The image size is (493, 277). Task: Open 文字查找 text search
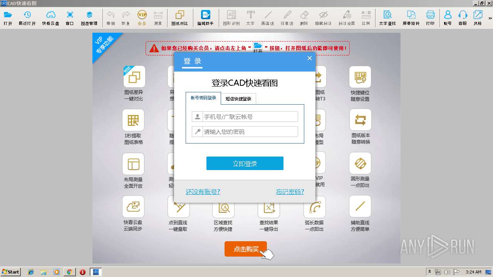coord(387,18)
